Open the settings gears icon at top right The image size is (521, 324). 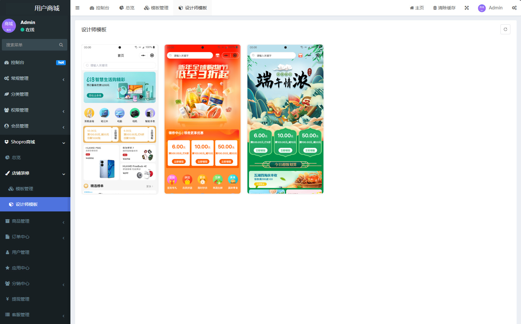click(514, 8)
